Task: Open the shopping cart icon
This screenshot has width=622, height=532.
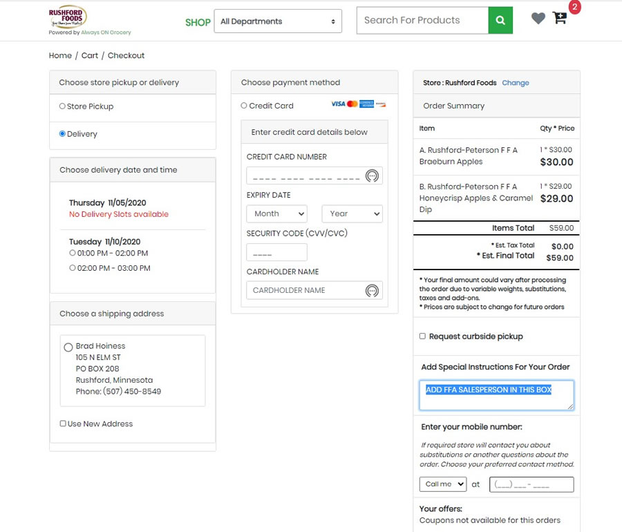Action: [x=560, y=18]
